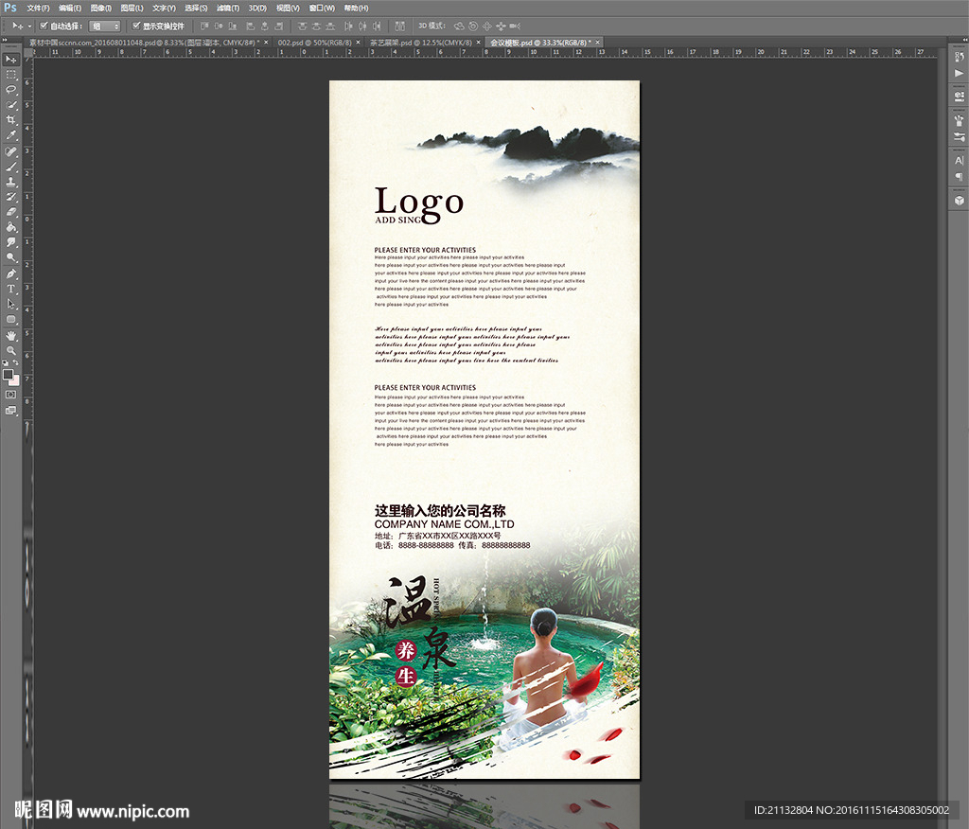This screenshot has width=969, height=829.
Task: Align top edges of layers
Action: pyautogui.click(x=204, y=26)
